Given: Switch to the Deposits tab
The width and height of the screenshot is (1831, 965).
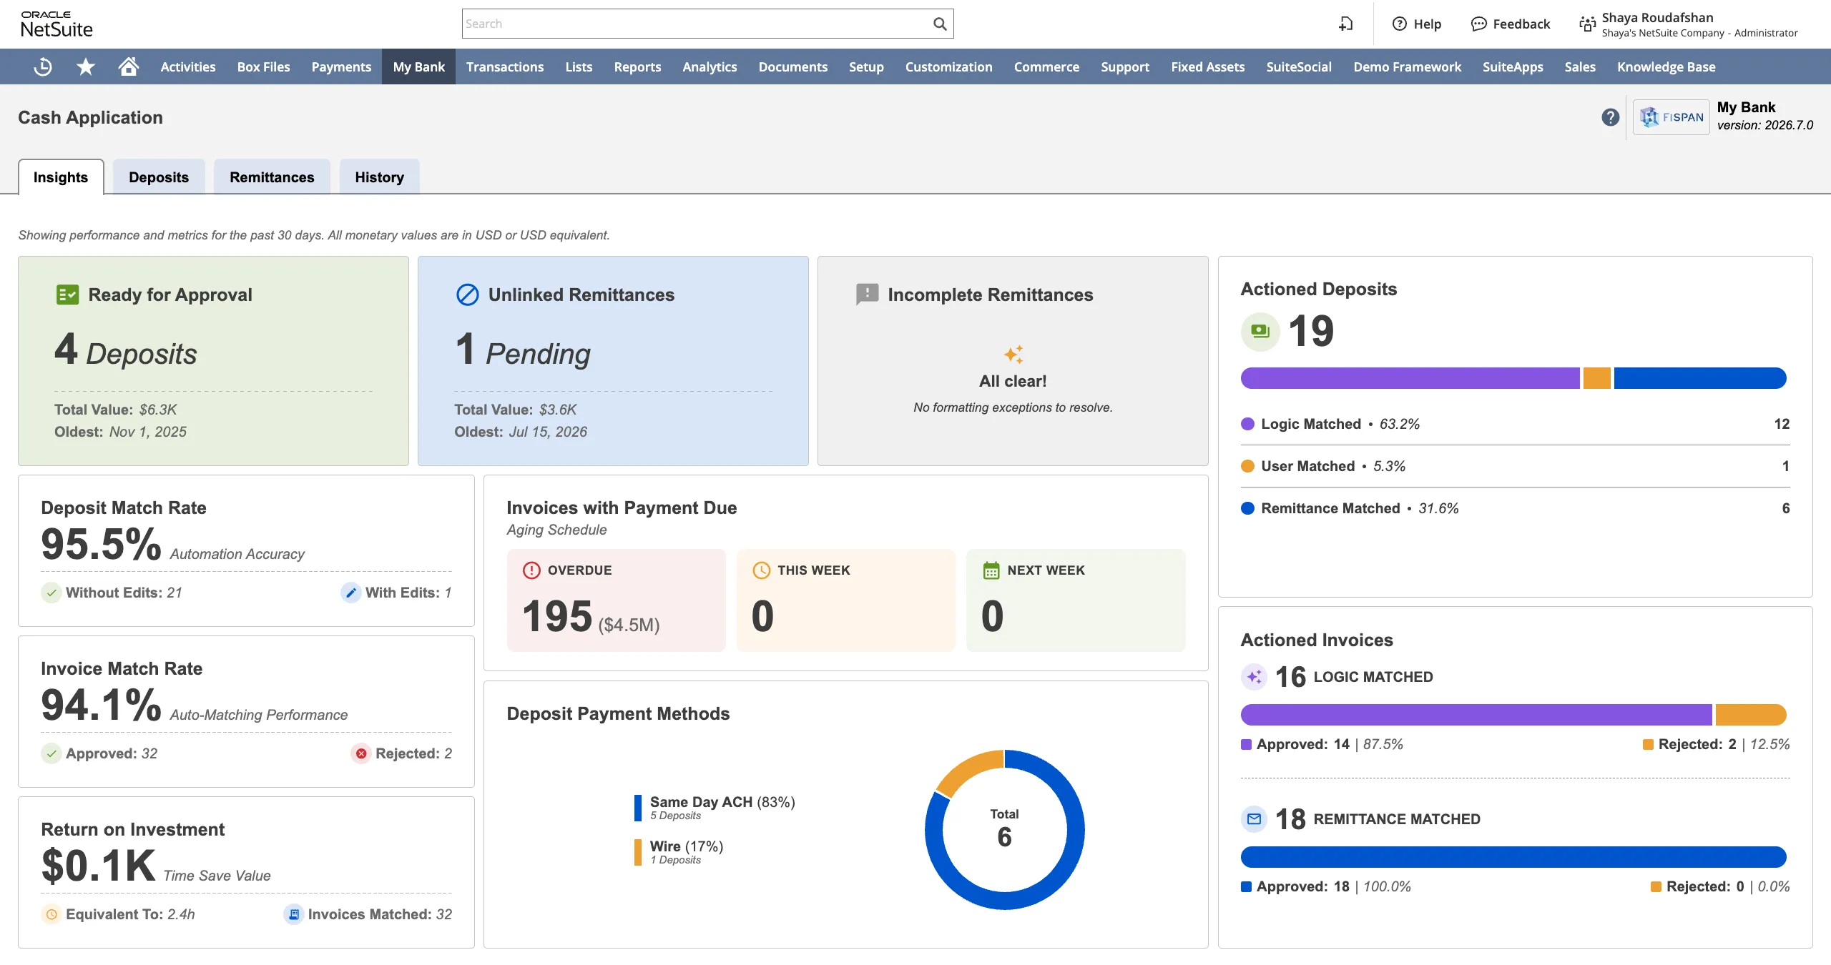Looking at the screenshot, I should (x=159, y=177).
